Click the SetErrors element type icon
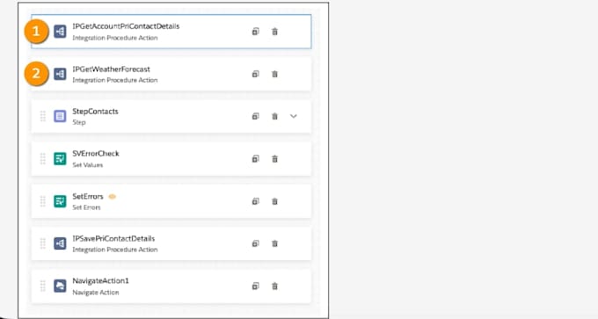Screen dimensions: 598x319 (x=60, y=201)
